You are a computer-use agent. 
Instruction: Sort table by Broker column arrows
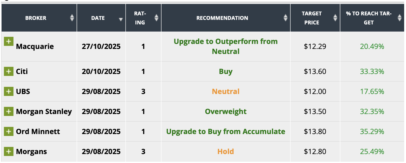point(72,18)
